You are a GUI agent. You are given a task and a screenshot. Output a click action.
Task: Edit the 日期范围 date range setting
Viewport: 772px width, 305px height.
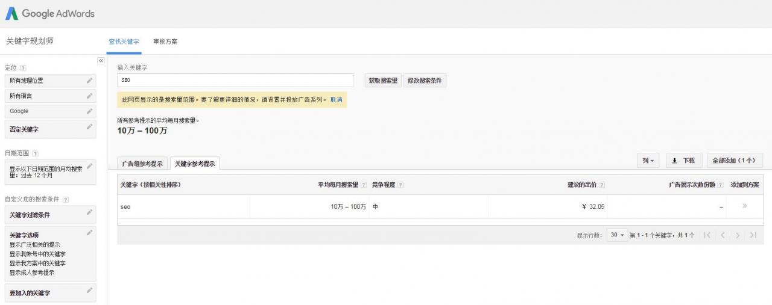(89, 167)
